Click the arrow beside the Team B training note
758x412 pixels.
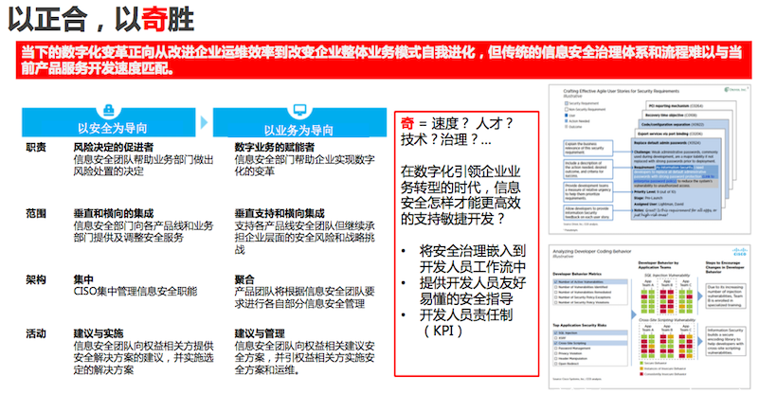(x=699, y=296)
